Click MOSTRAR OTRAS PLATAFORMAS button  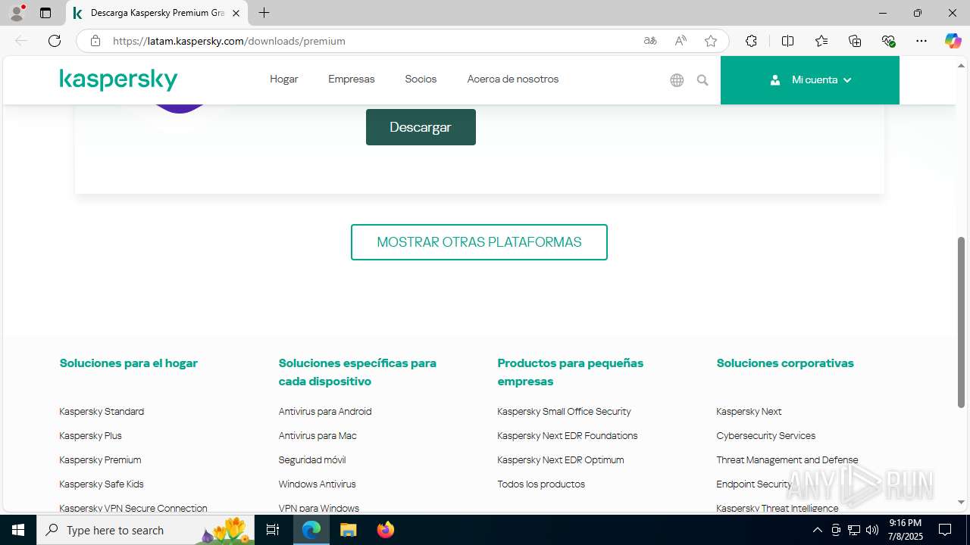pos(479,242)
